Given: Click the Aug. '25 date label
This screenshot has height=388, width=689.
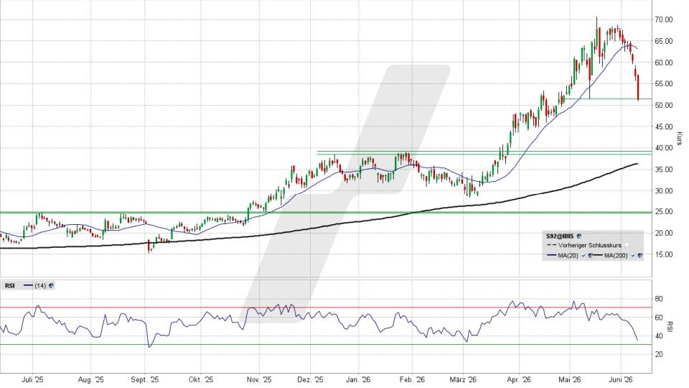Looking at the screenshot, I should (x=90, y=379).
